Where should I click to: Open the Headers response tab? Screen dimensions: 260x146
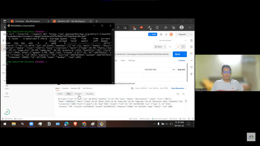coord(75,88)
